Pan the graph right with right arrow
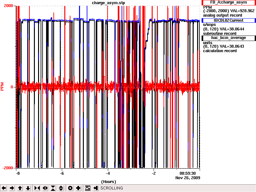256x192 pixels. tap(12, 188)
